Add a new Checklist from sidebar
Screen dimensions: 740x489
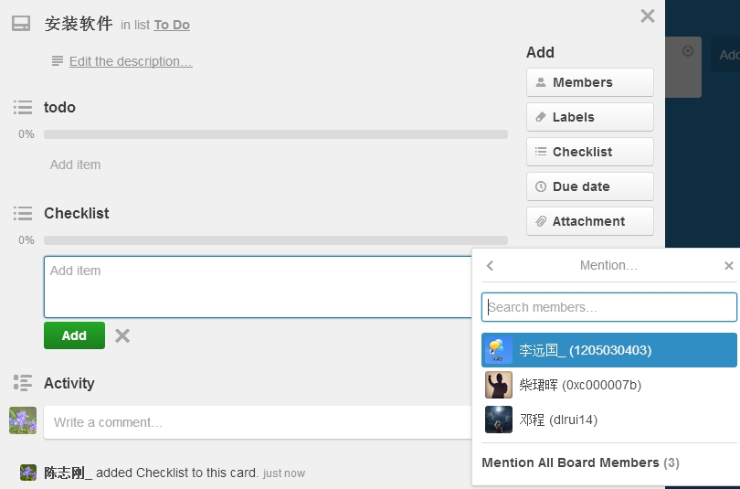coord(589,152)
